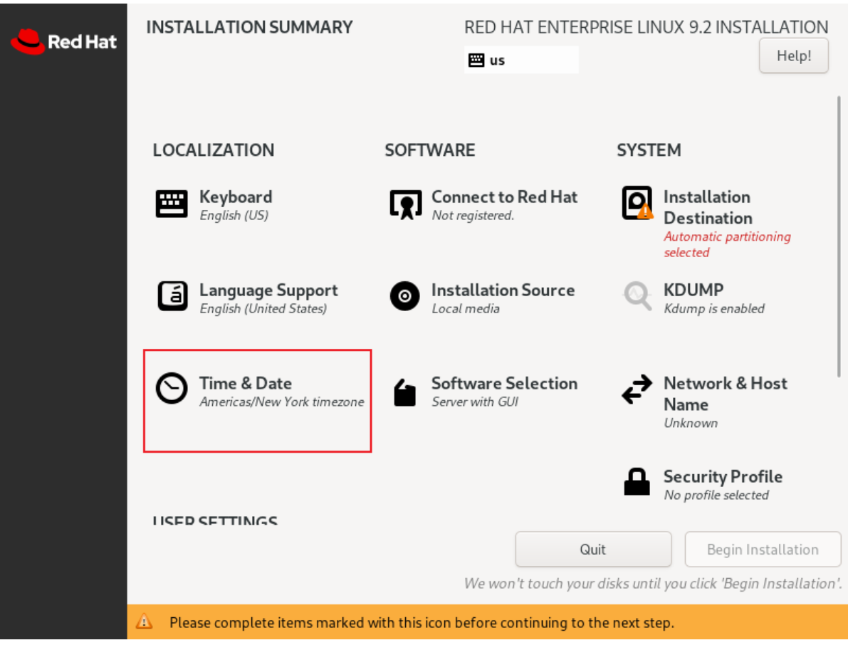Click the Security Profile lock icon
The width and height of the screenshot is (848, 650).
(x=637, y=482)
